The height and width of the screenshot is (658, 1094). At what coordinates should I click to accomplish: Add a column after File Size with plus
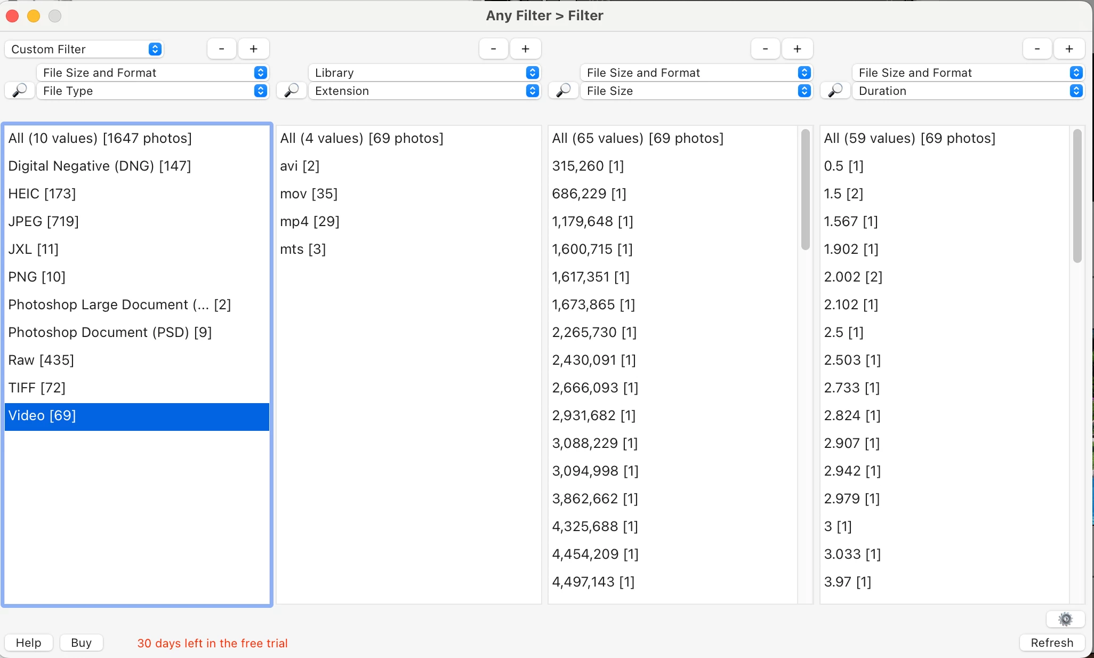click(798, 49)
